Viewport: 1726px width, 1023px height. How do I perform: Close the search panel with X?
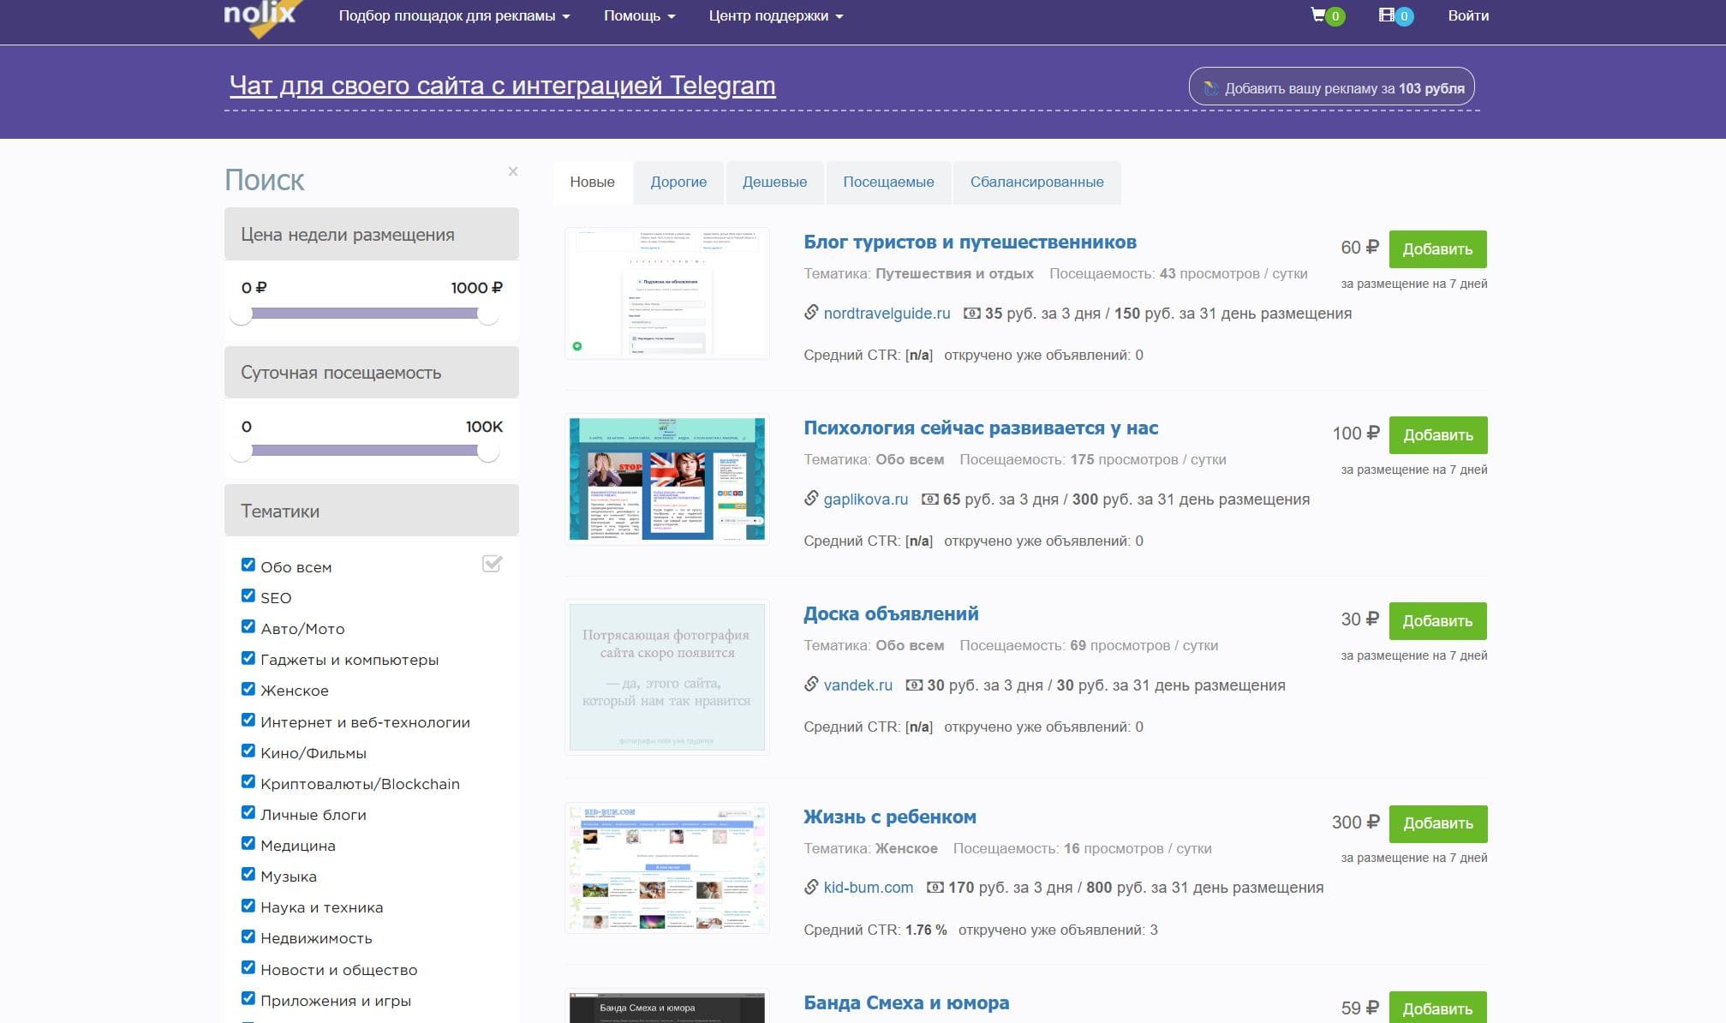[513, 171]
